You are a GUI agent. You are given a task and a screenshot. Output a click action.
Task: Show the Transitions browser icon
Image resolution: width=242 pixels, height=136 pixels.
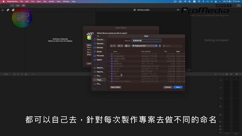click(240, 74)
